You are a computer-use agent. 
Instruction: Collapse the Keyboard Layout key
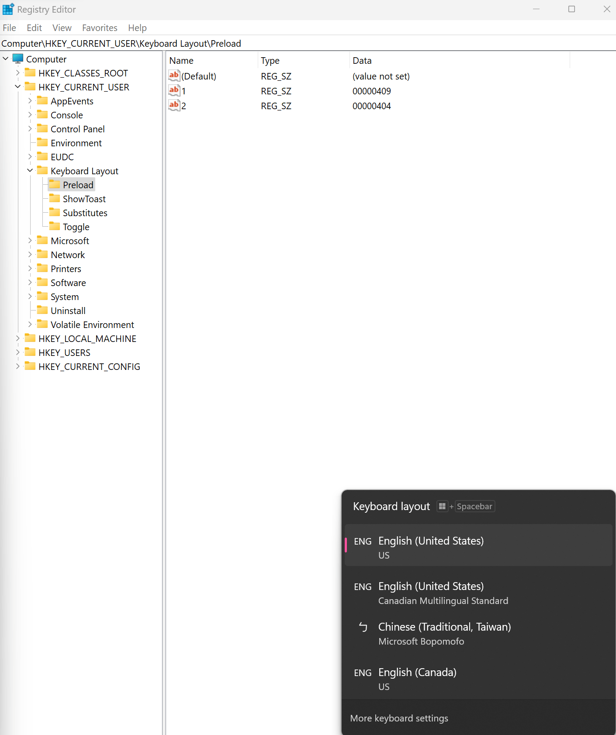pyautogui.click(x=30, y=170)
